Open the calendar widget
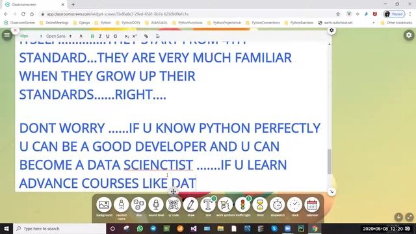The width and height of the screenshot is (416, 234). pyautogui.click(x=312, y=205)
